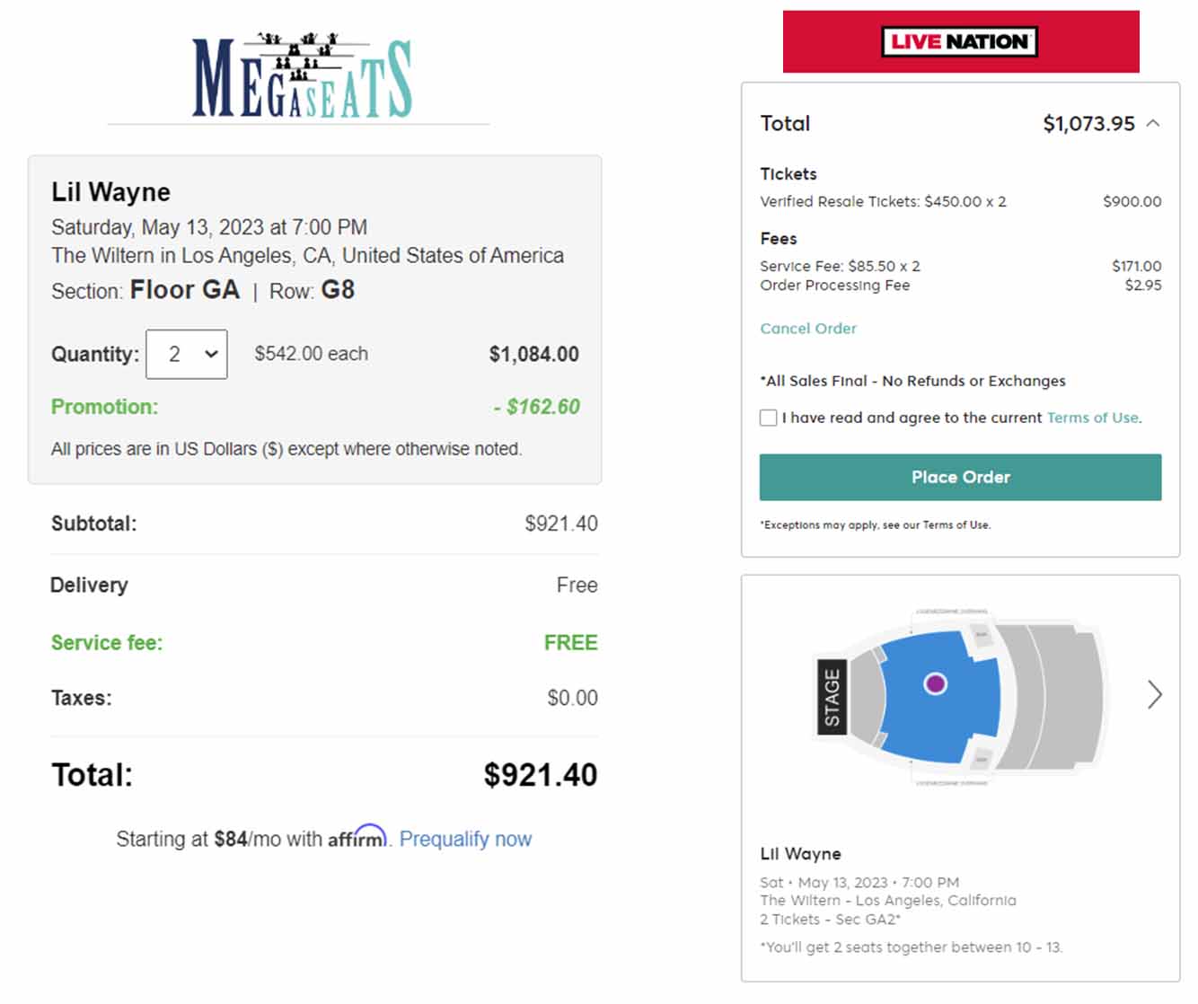
Task: Click the Live Nation logo banner
Action: coord(961,41)
